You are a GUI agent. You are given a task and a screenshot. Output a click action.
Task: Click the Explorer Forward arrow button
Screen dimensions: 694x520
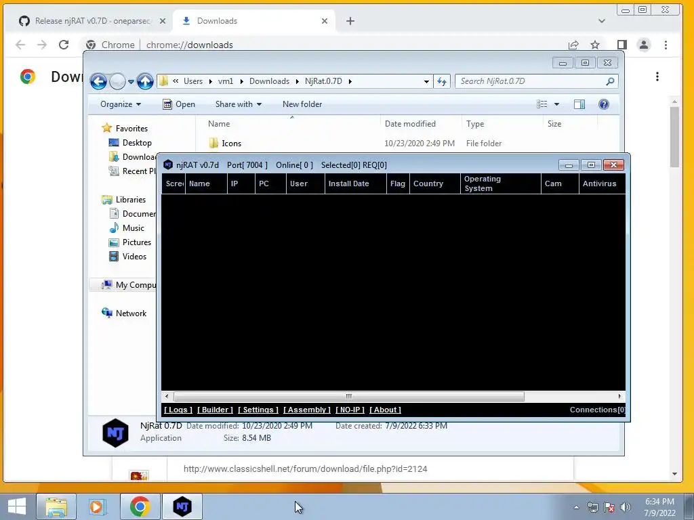tap(117, 81)
